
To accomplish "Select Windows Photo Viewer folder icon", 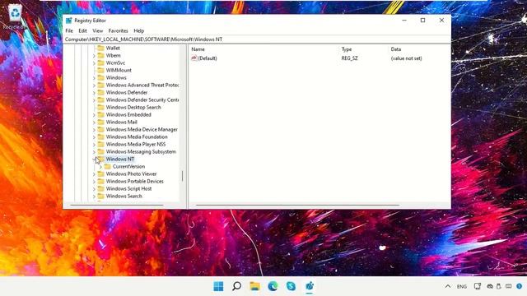I will (x=100, y=173).
